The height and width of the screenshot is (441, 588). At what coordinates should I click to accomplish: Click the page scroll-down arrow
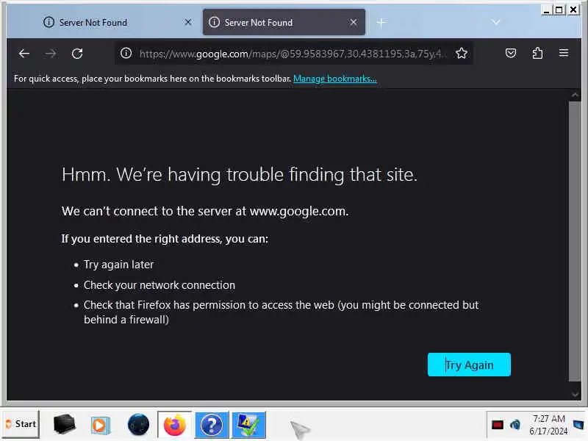pos(575,395)
